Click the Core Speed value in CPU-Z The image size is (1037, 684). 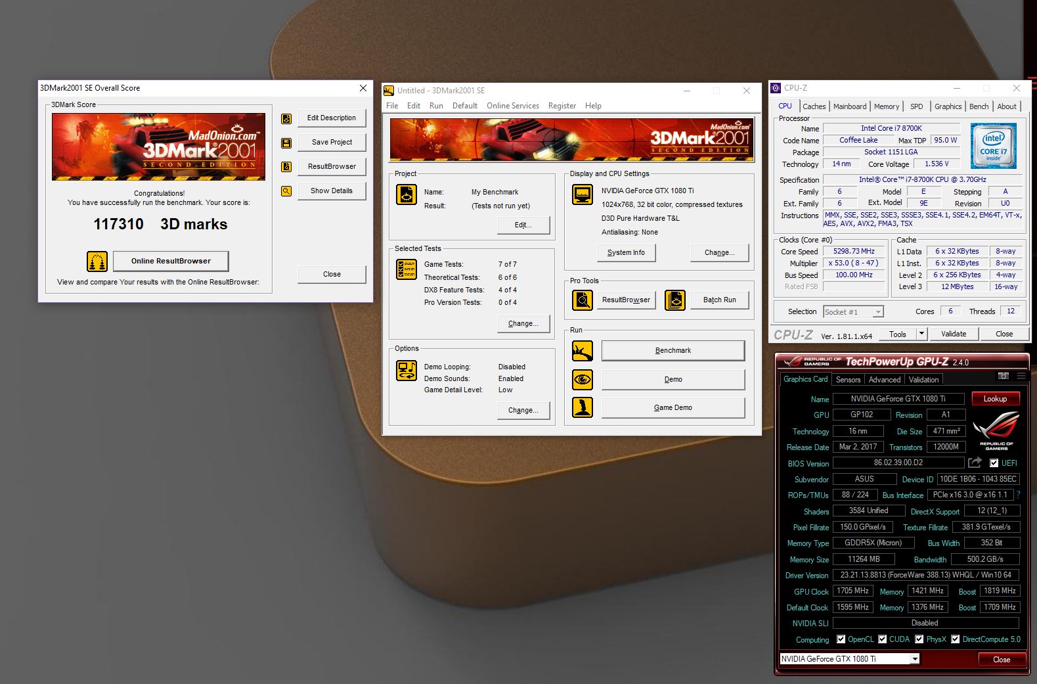tap(854, 252)
